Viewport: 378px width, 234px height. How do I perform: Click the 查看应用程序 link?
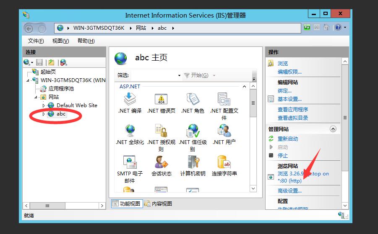click(293, 110)
